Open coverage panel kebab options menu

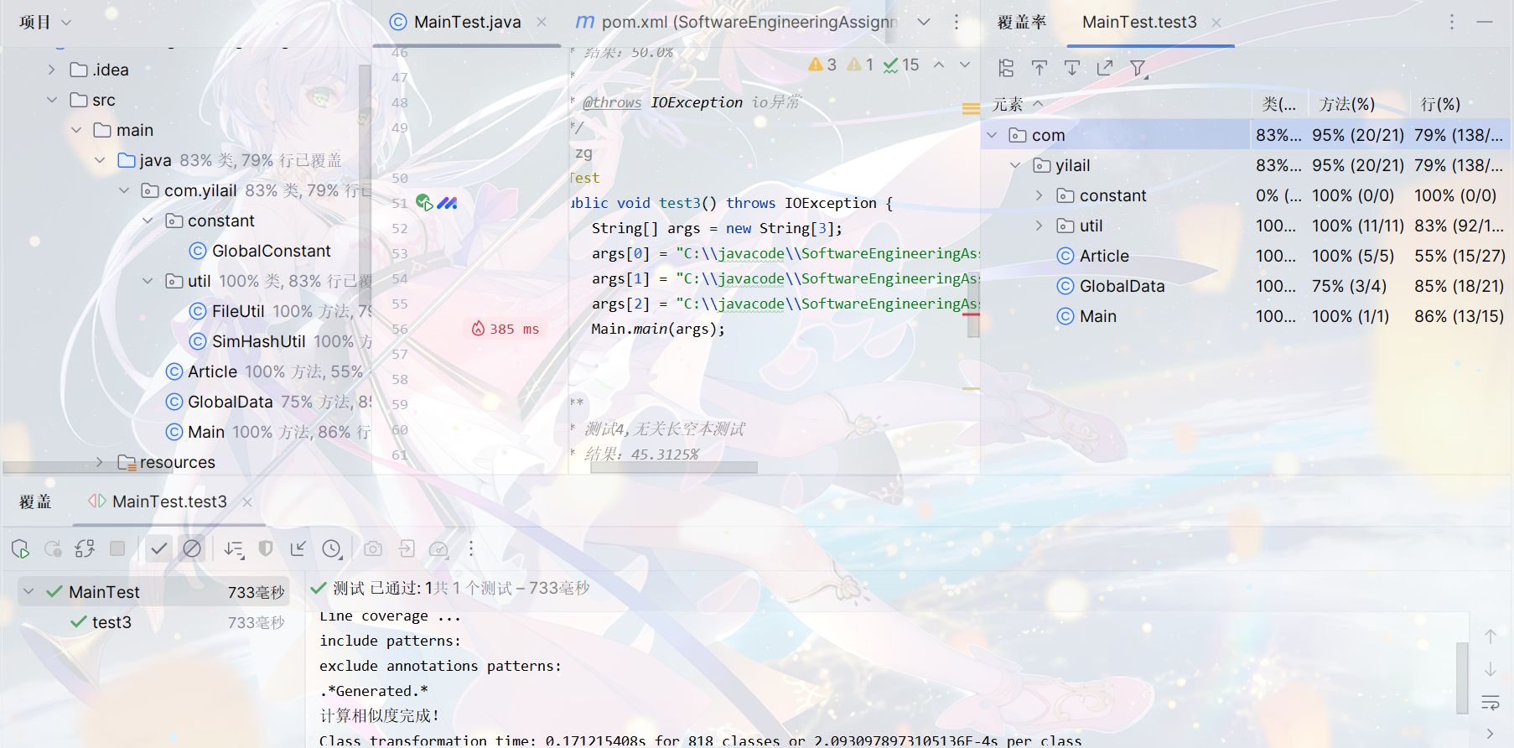1452,22
